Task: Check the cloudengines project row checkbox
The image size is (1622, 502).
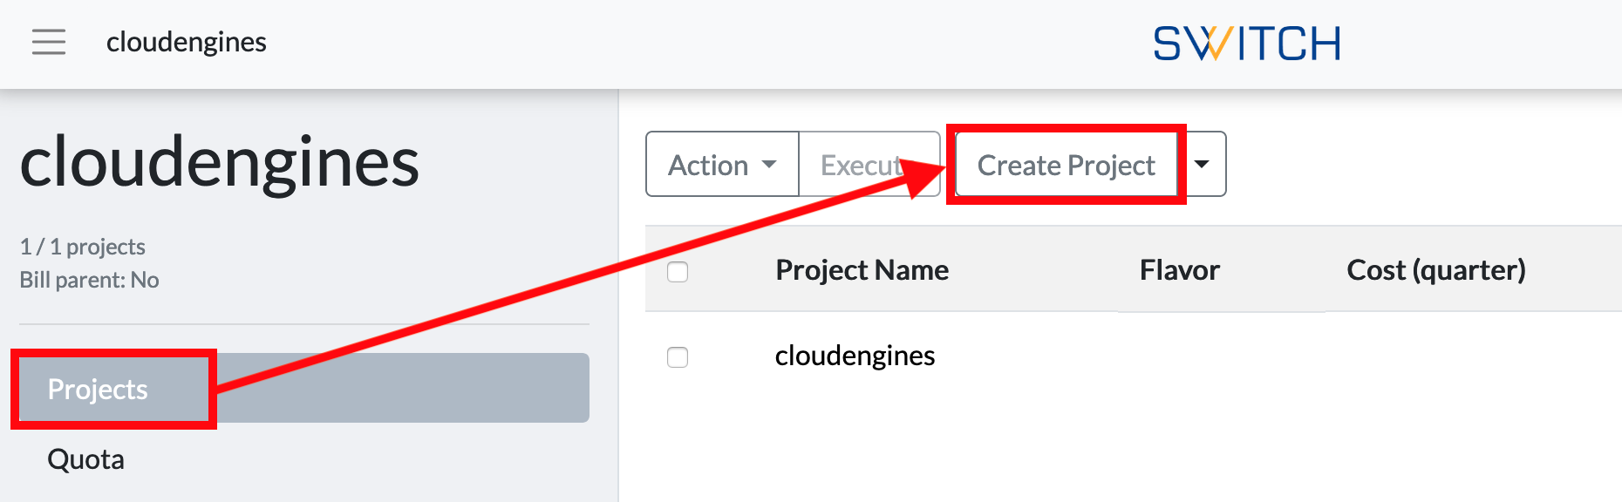Action: [x=678, y=357]
